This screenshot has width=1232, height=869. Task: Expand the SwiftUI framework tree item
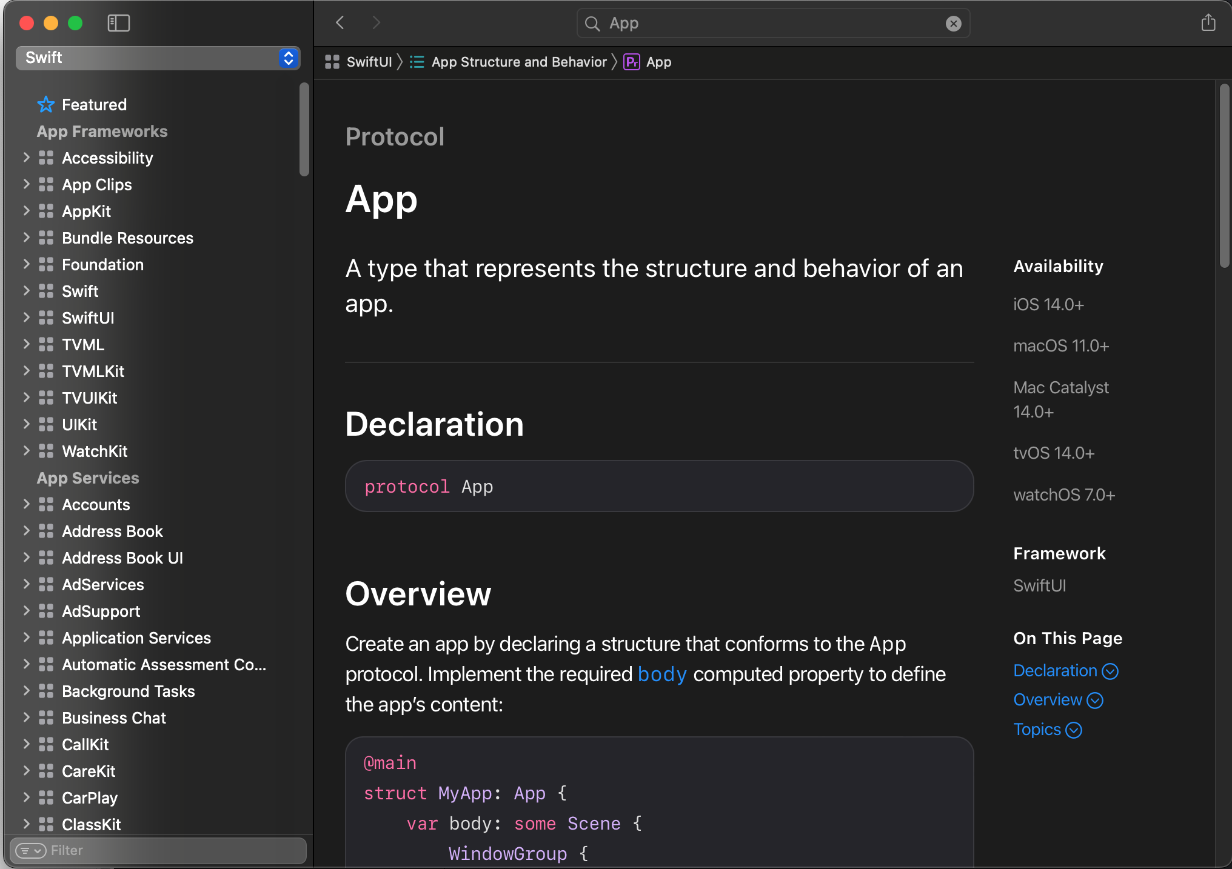click(26, 318)
